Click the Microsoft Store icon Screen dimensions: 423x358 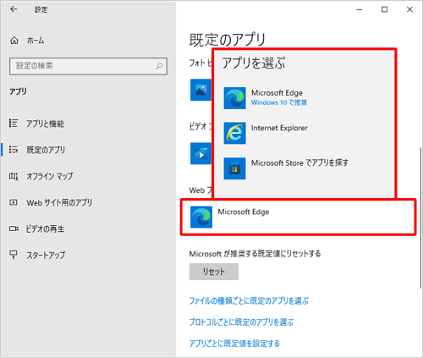(234, 168)
